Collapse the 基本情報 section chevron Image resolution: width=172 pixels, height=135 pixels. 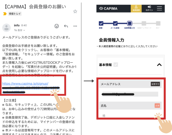tap(159, 65)
